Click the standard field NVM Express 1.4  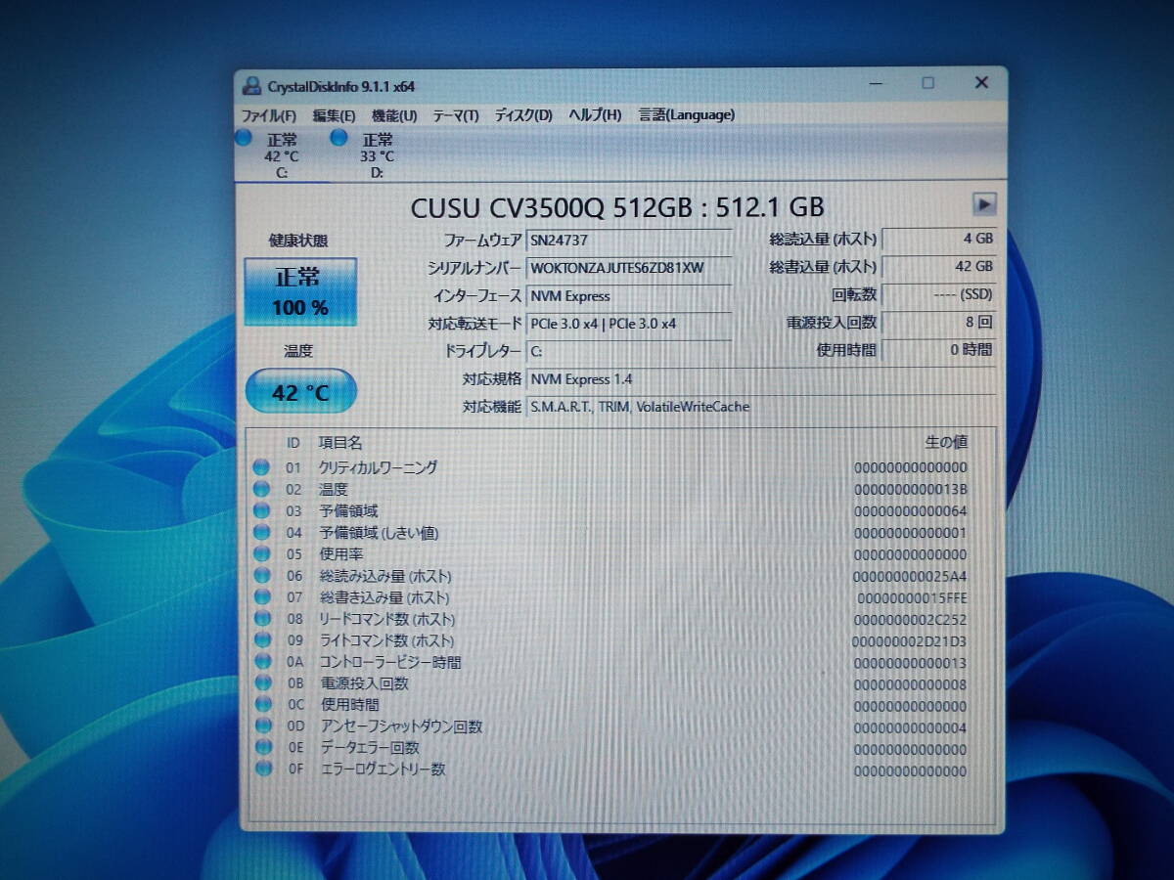(x=761, y=378)
